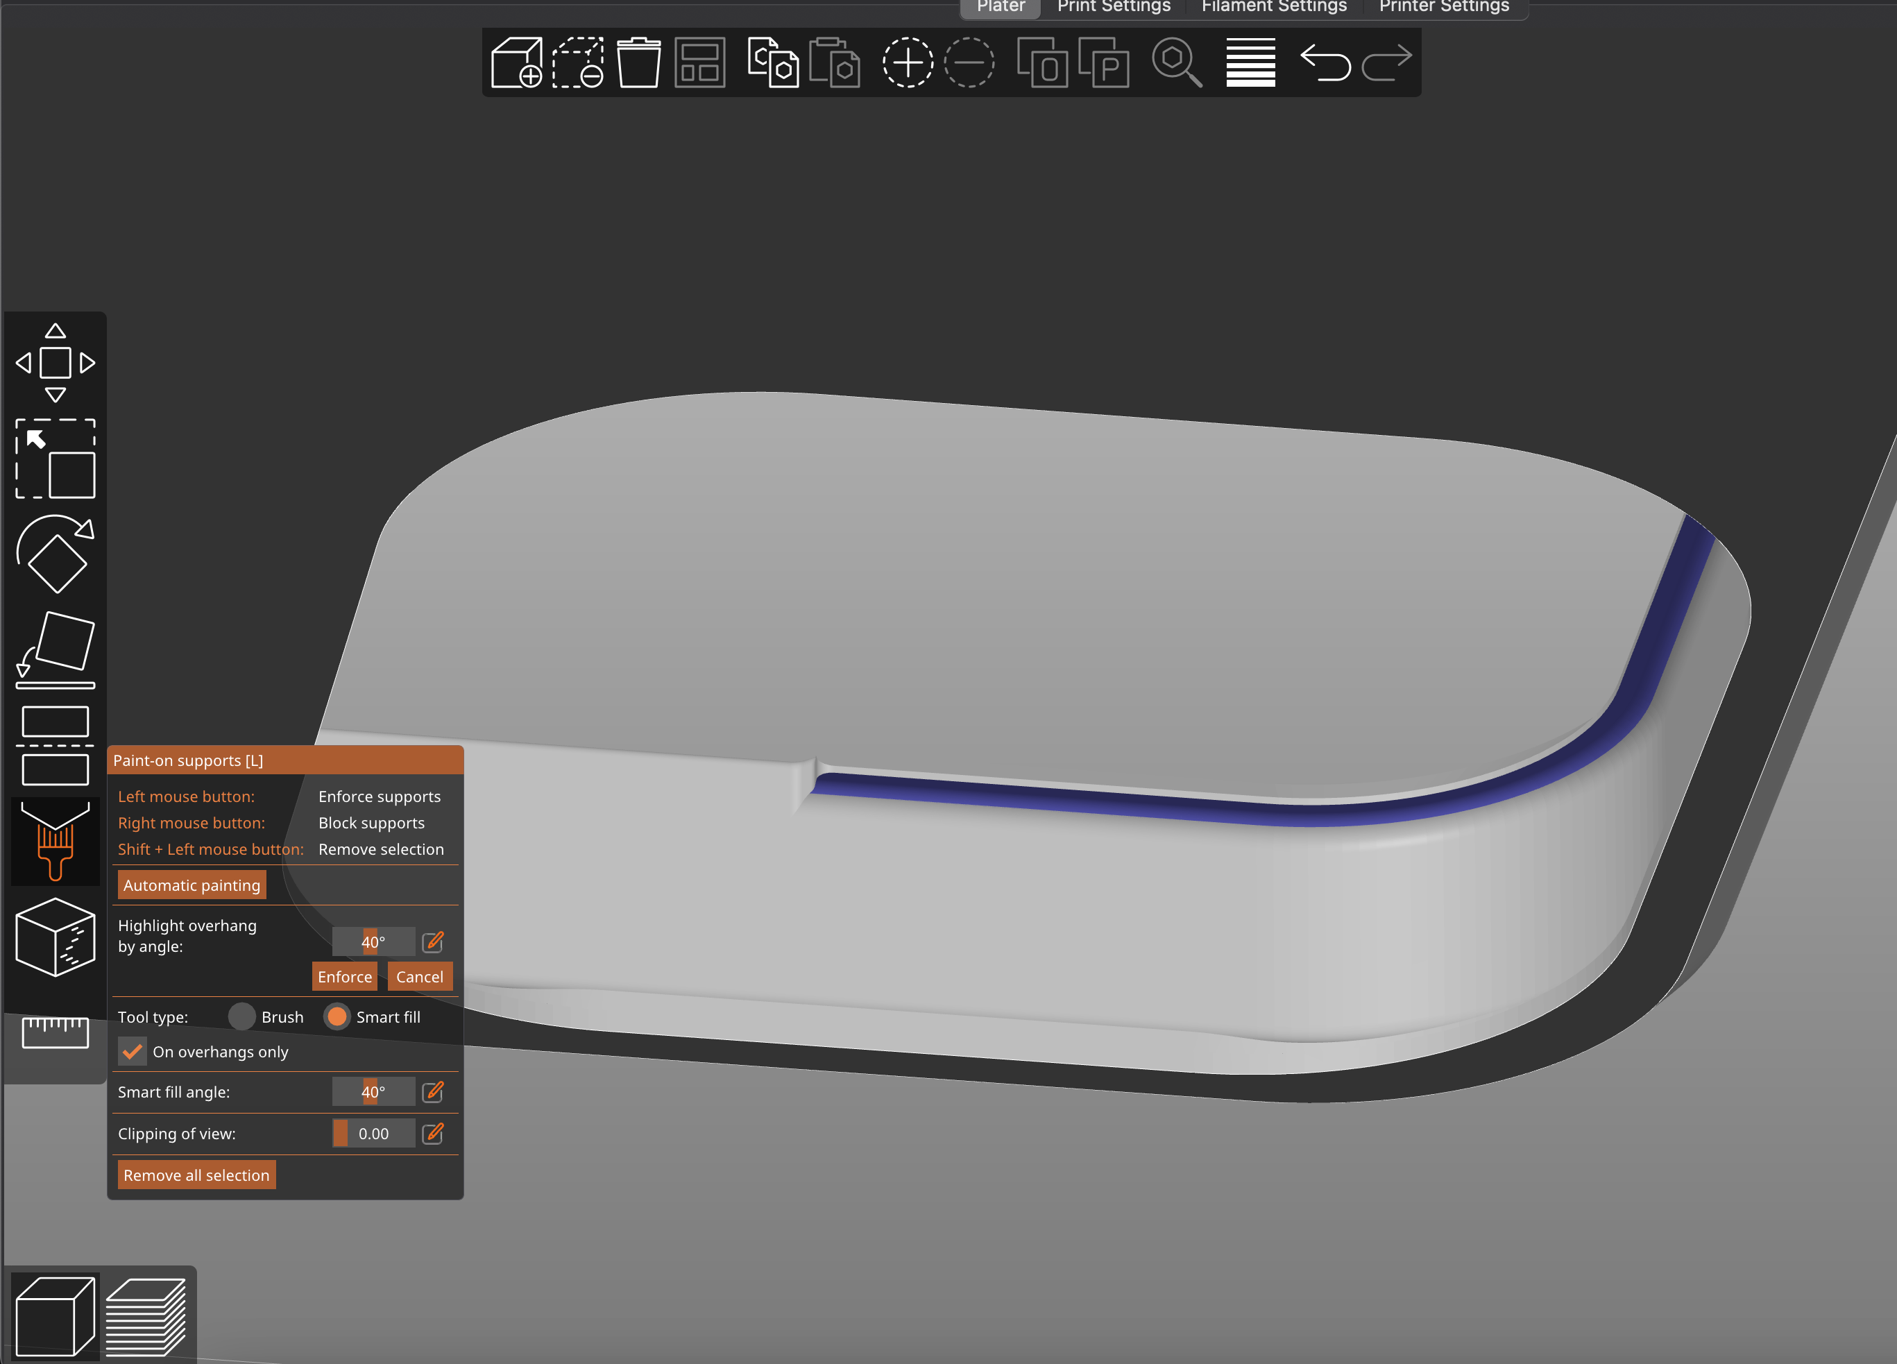Click the Arrange objects icon
1897x1364 pixels.
[699, 62]
